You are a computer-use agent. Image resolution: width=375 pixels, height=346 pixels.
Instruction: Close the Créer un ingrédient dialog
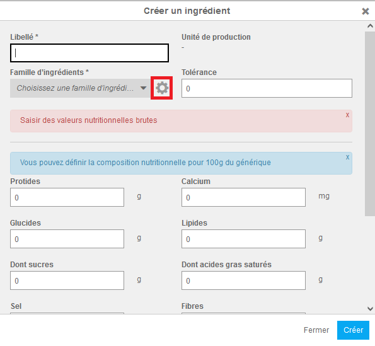pos(365,11)
